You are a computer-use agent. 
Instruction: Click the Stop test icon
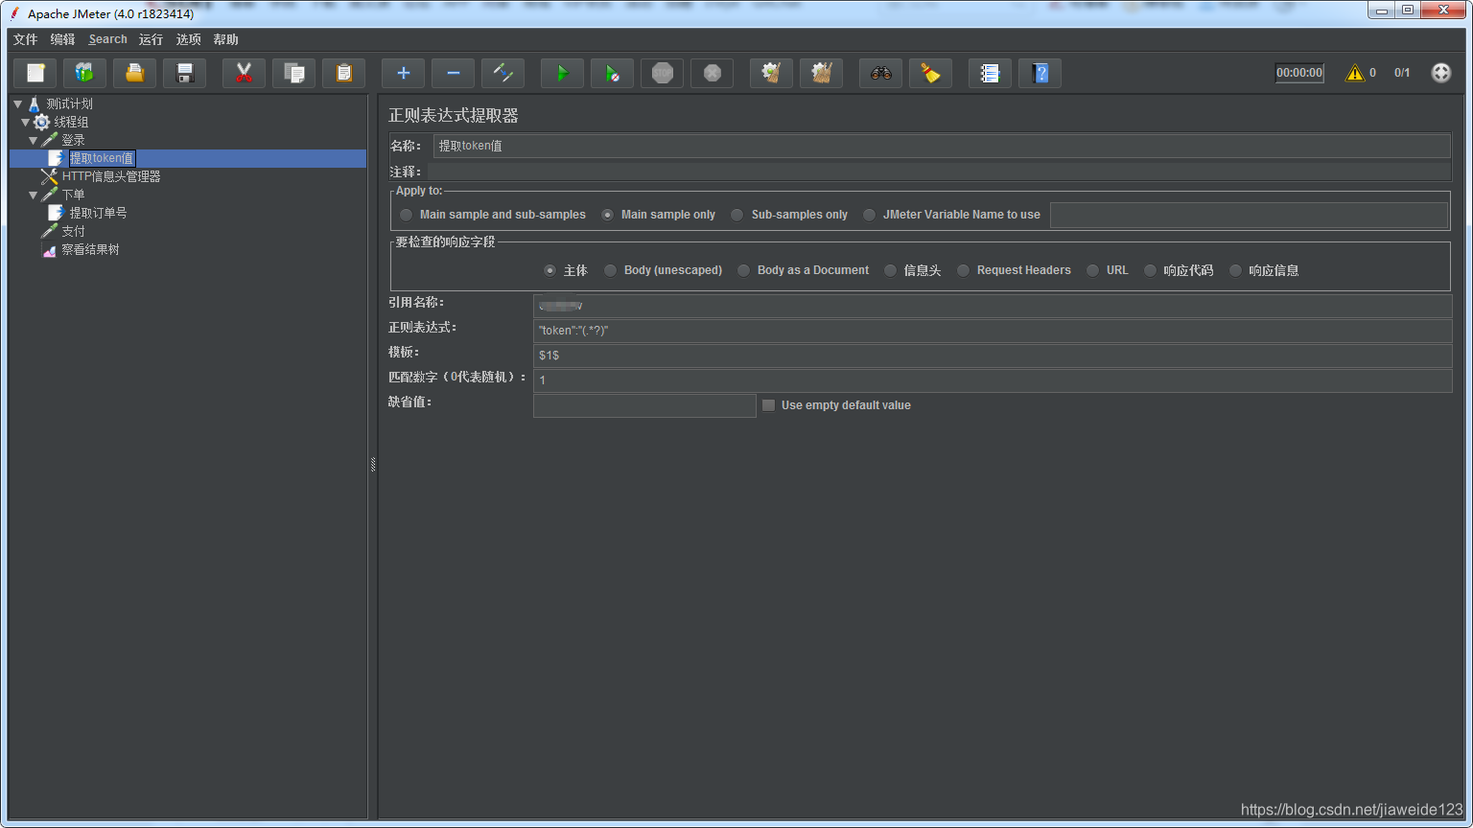pyautogui.click(x=663, y=73)
